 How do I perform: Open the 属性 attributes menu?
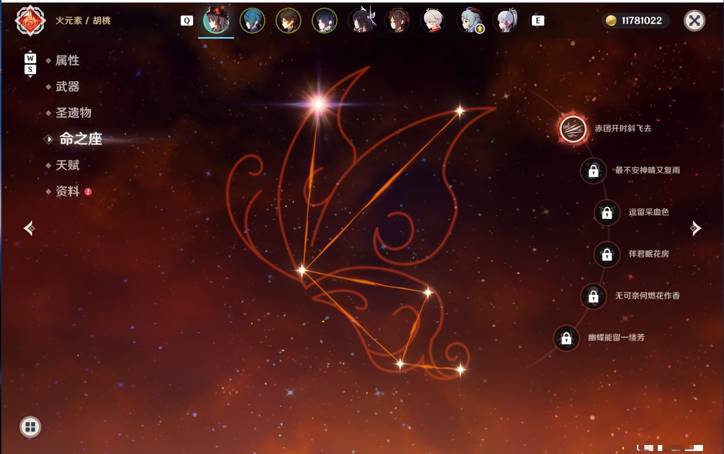click(x=67, y=61)
